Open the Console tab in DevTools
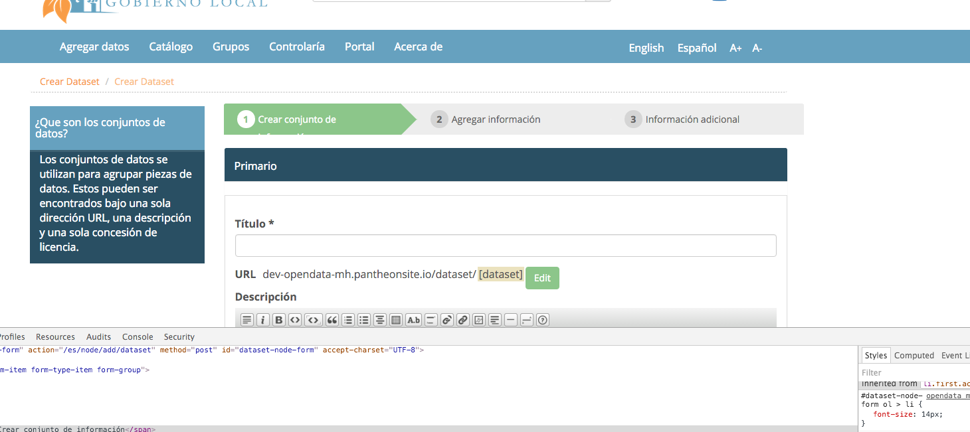This screenshot has height=432, width=970. coord(138,337)
